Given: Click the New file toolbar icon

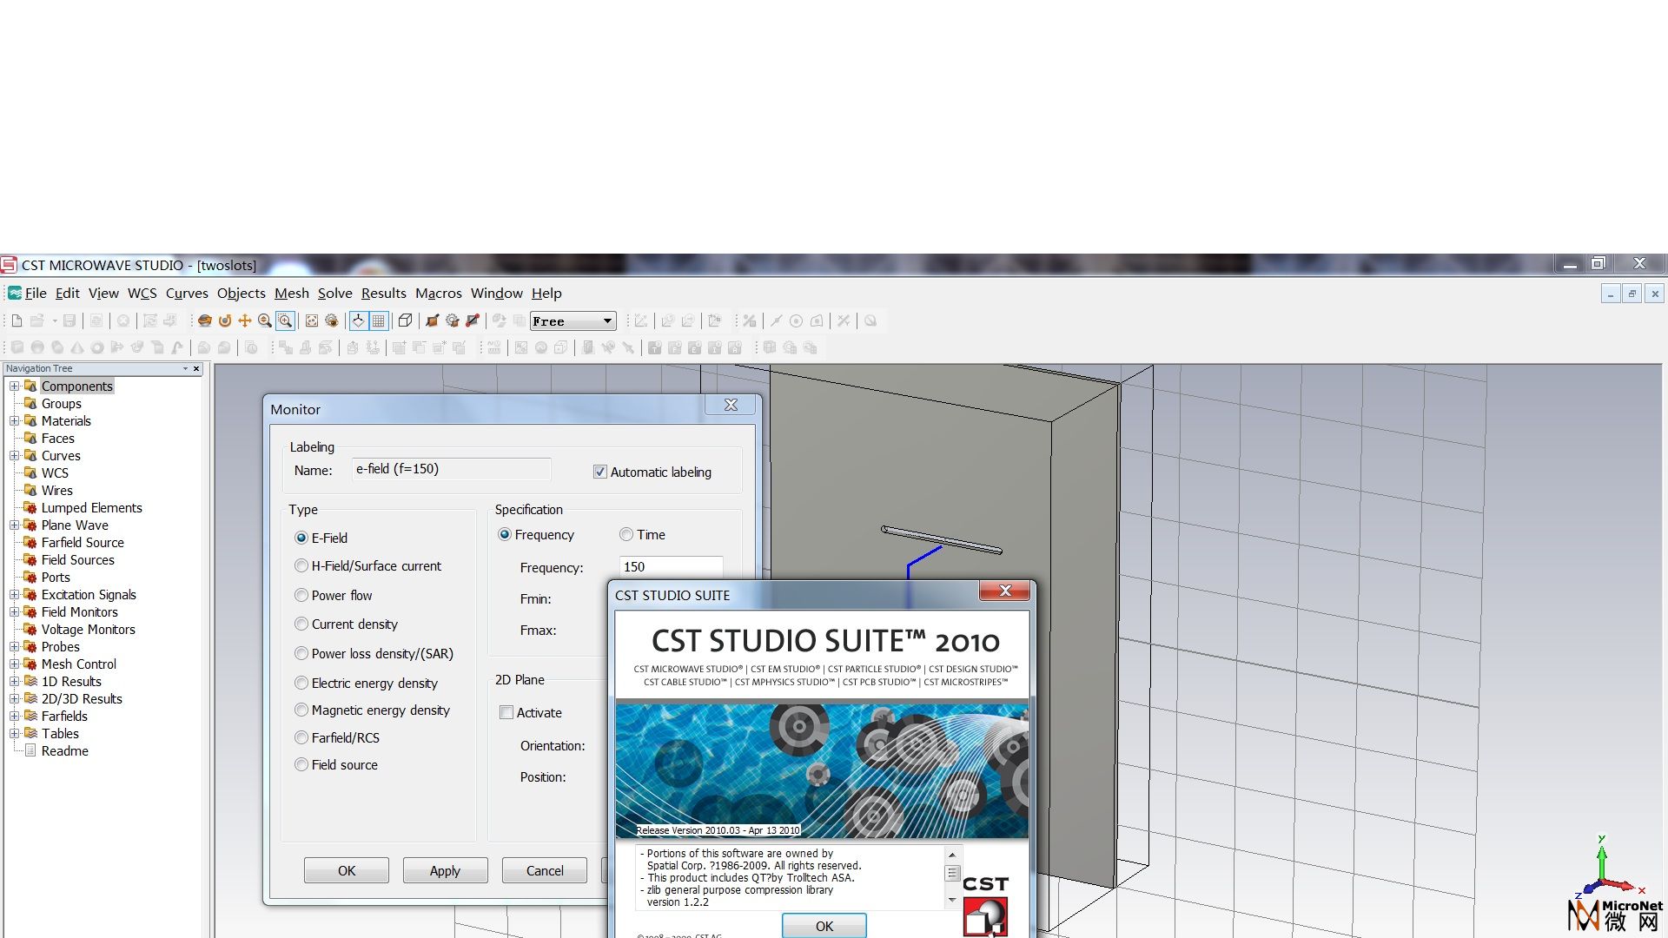Looking at the screenshot, I should (x=17, y=321).
